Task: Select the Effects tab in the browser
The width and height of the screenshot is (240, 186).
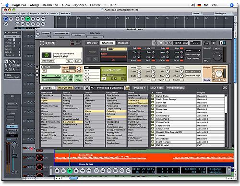Action: [x=79, y=88]
